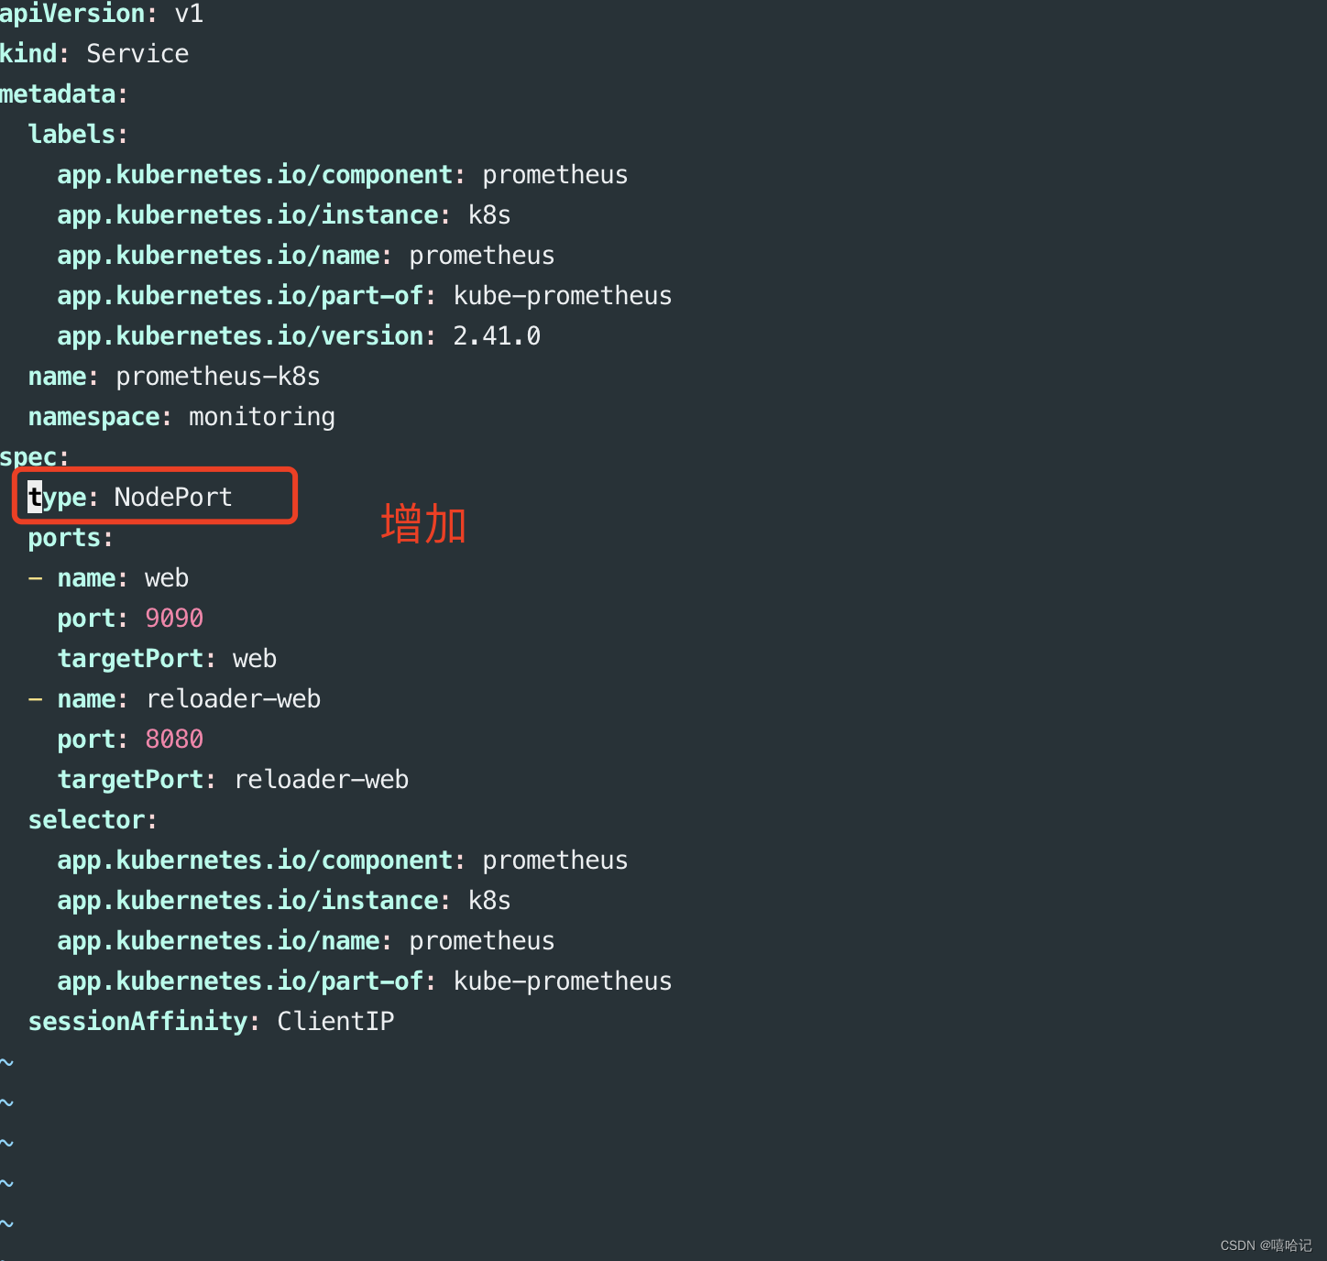Click the 'targetPort: web' line
Viewport: 1327px width, 1261px height.
167,659
